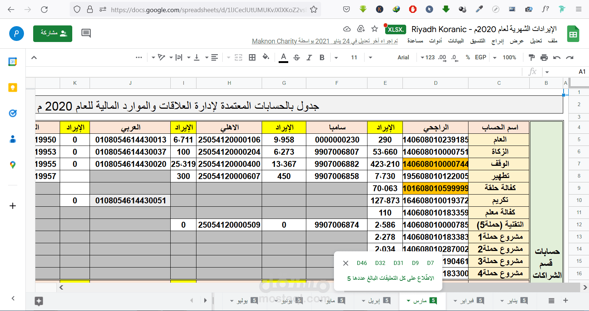The height and width of the screenshot is (311, 589).
Task: Toggle bold formatting
Action: 322,57
